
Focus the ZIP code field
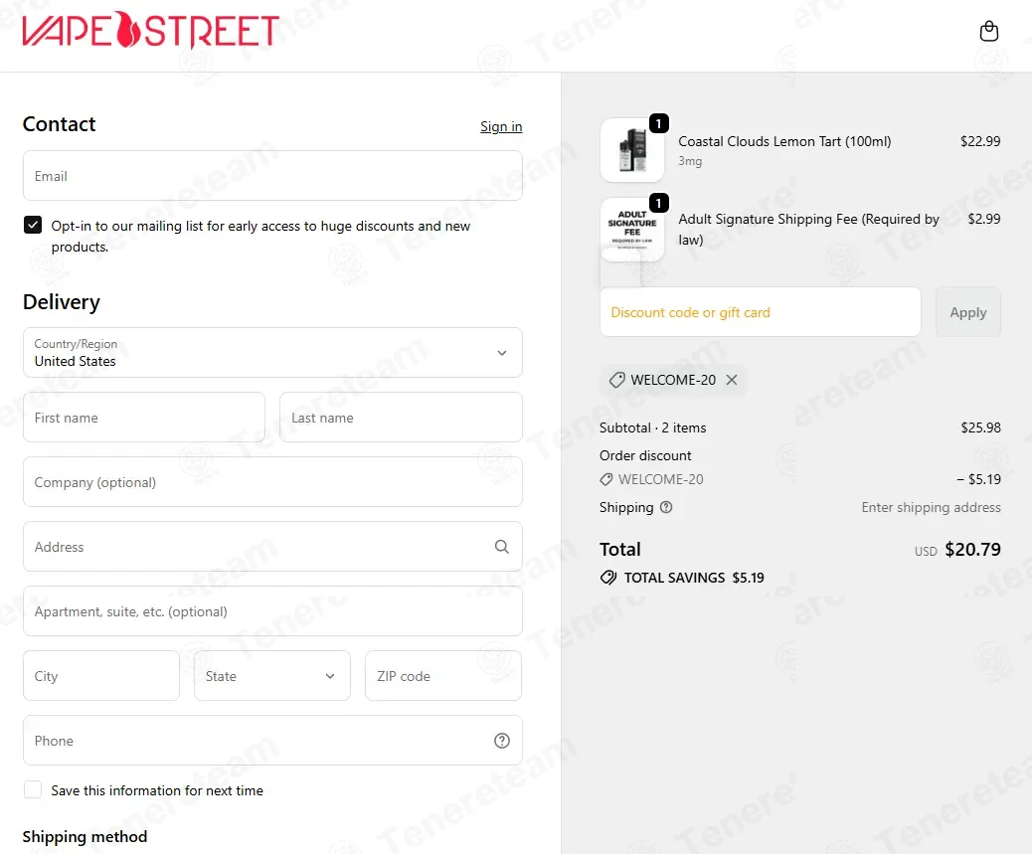click(443, 676)
